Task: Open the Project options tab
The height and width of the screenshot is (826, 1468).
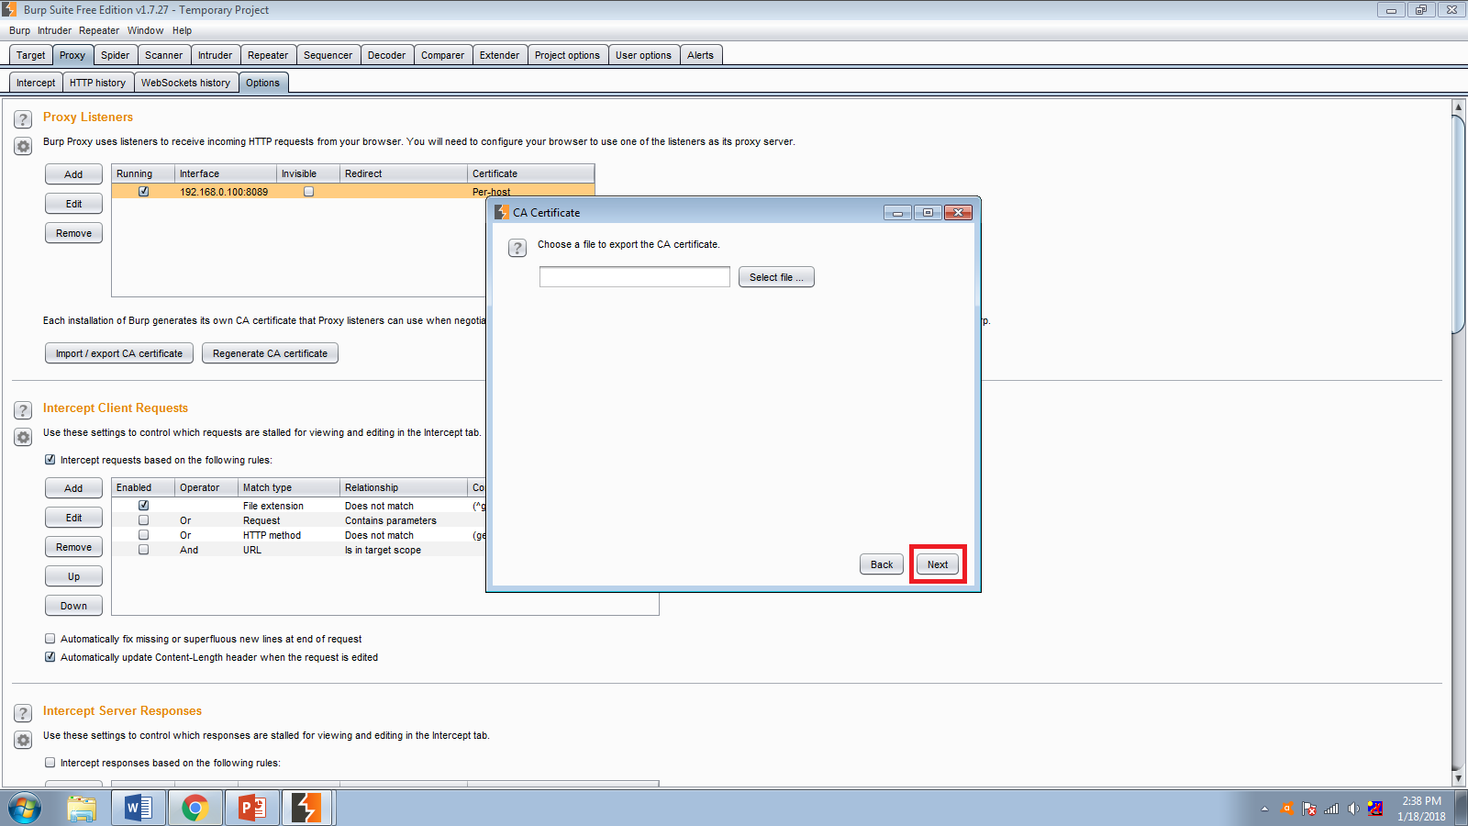Action: pos(567,55)
